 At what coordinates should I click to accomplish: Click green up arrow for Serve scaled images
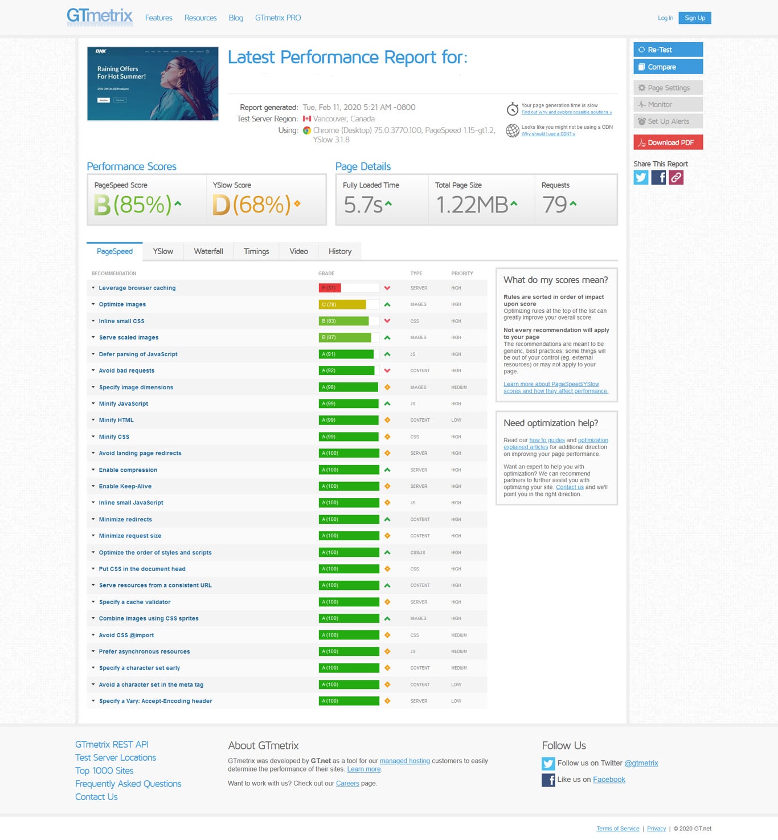click(x=387, y=337)
